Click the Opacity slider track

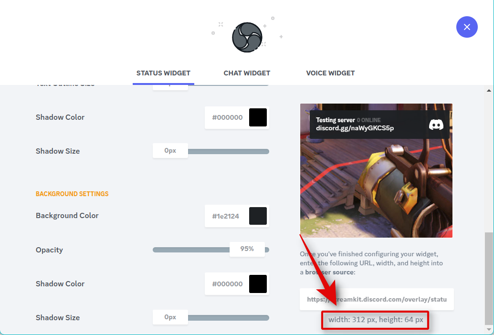(211, 250)
